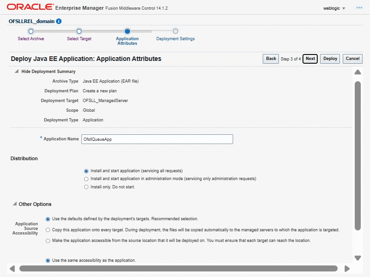Click the horizontal scrollbar thumb

(179, 269)
